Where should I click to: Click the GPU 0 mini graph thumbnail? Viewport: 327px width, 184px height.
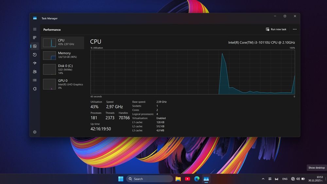49,84
